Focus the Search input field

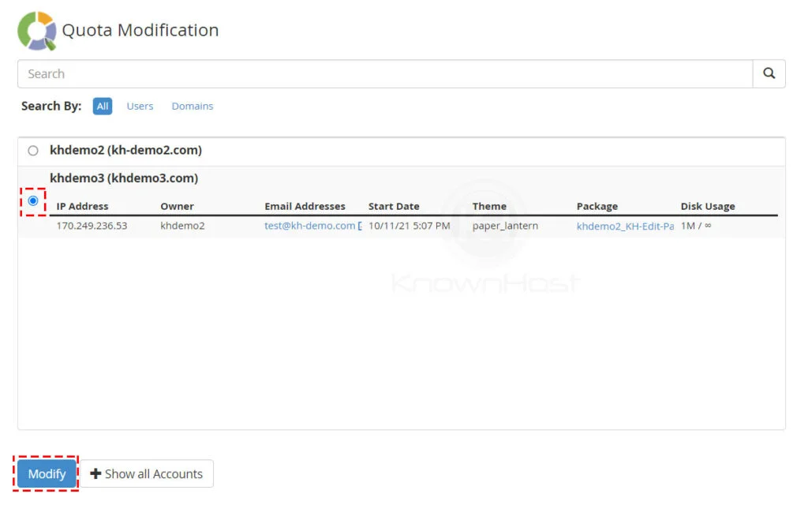click(385, 73)
